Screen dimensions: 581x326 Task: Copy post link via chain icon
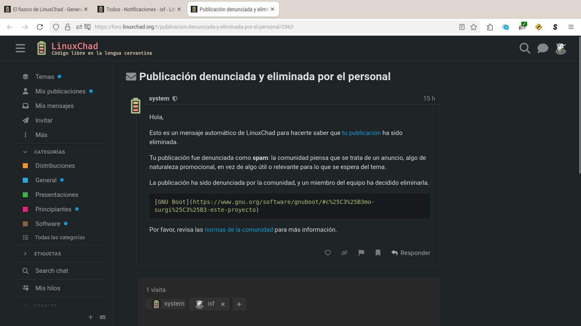pyautogui.click(x=344, y=253)
